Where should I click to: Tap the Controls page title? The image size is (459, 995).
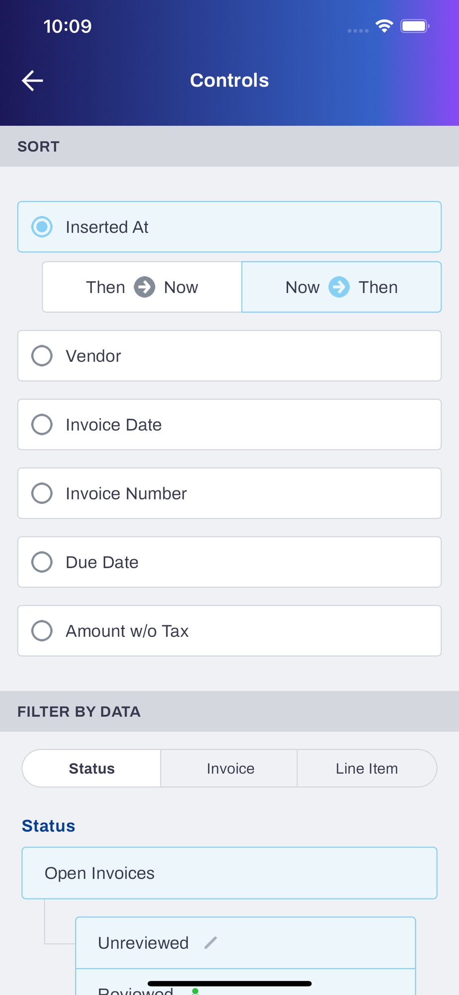pos(229,81)
